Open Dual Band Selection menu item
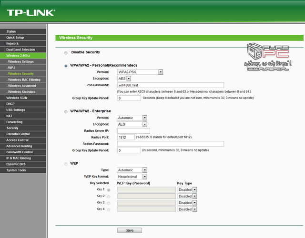Image resolution: width=305 pixels, height=238 pixels. (23, 50)
